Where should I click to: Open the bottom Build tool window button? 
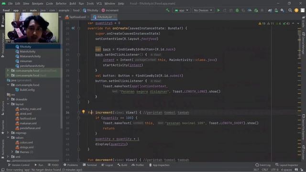point(122,165)
